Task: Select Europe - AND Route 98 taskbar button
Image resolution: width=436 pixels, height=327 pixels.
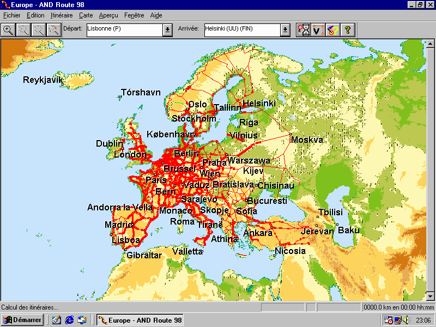Action: pyautogui.click(x=140, y=320)
